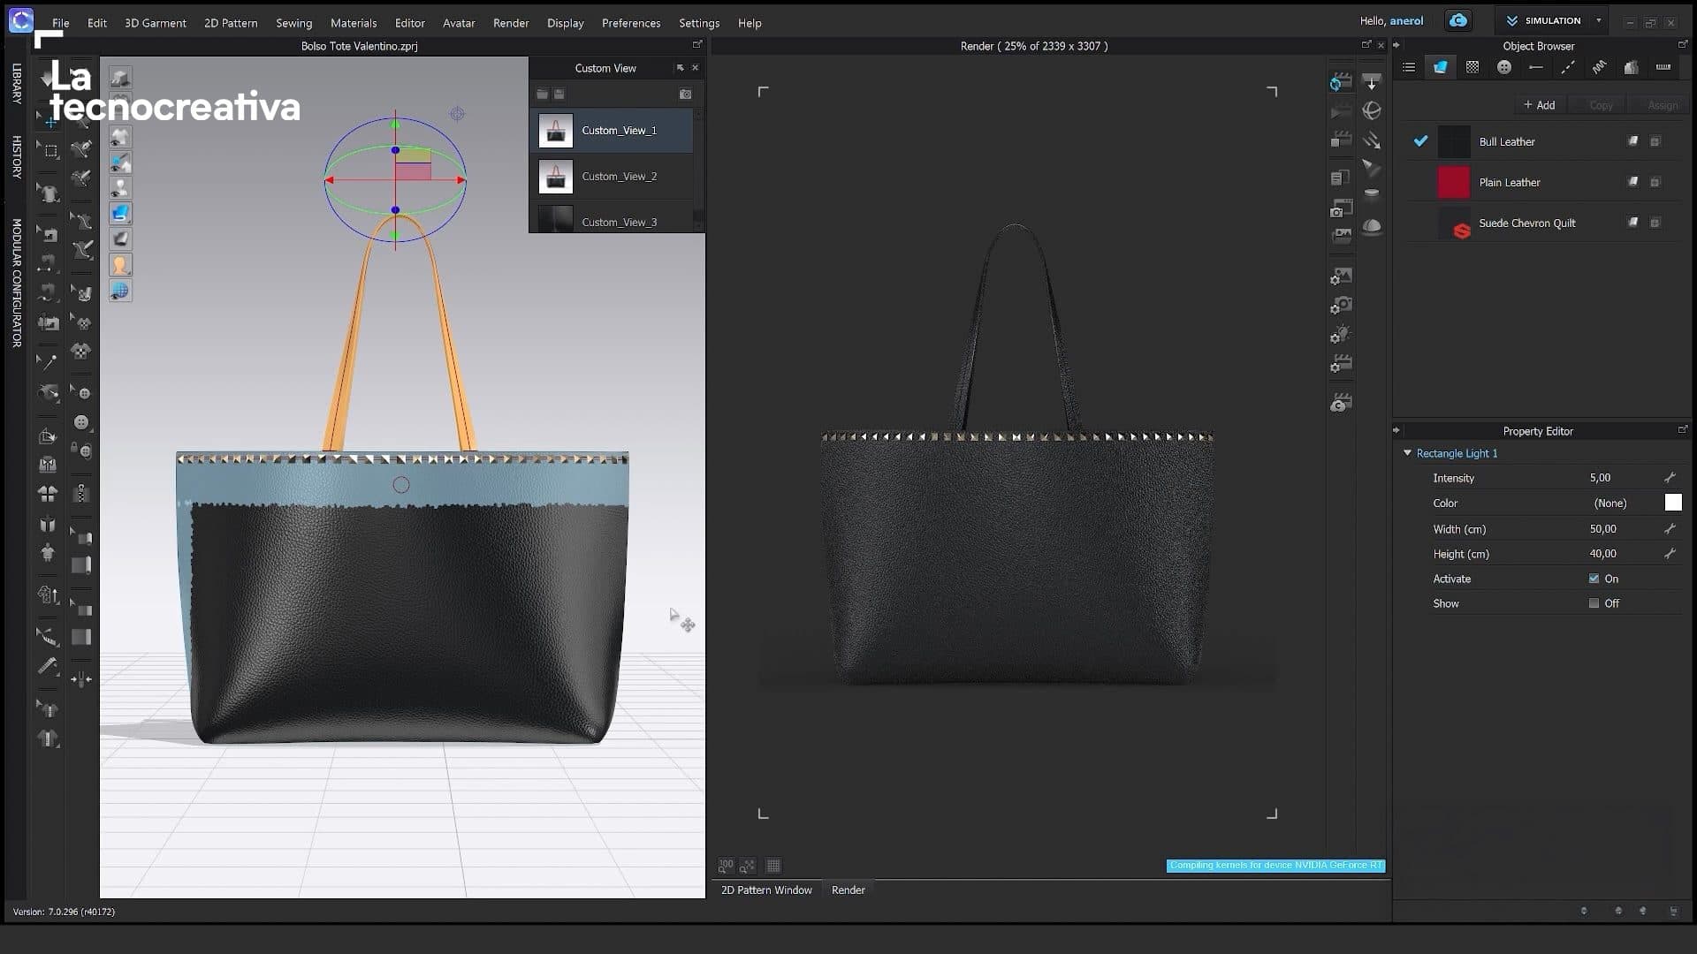Open the SIMULATION mode dropdown arrow
1697x954 pixels.
(1598, 20)
